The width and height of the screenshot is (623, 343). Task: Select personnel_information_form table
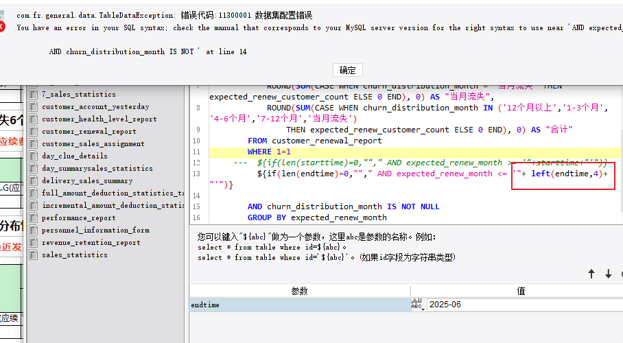(95, 230)
